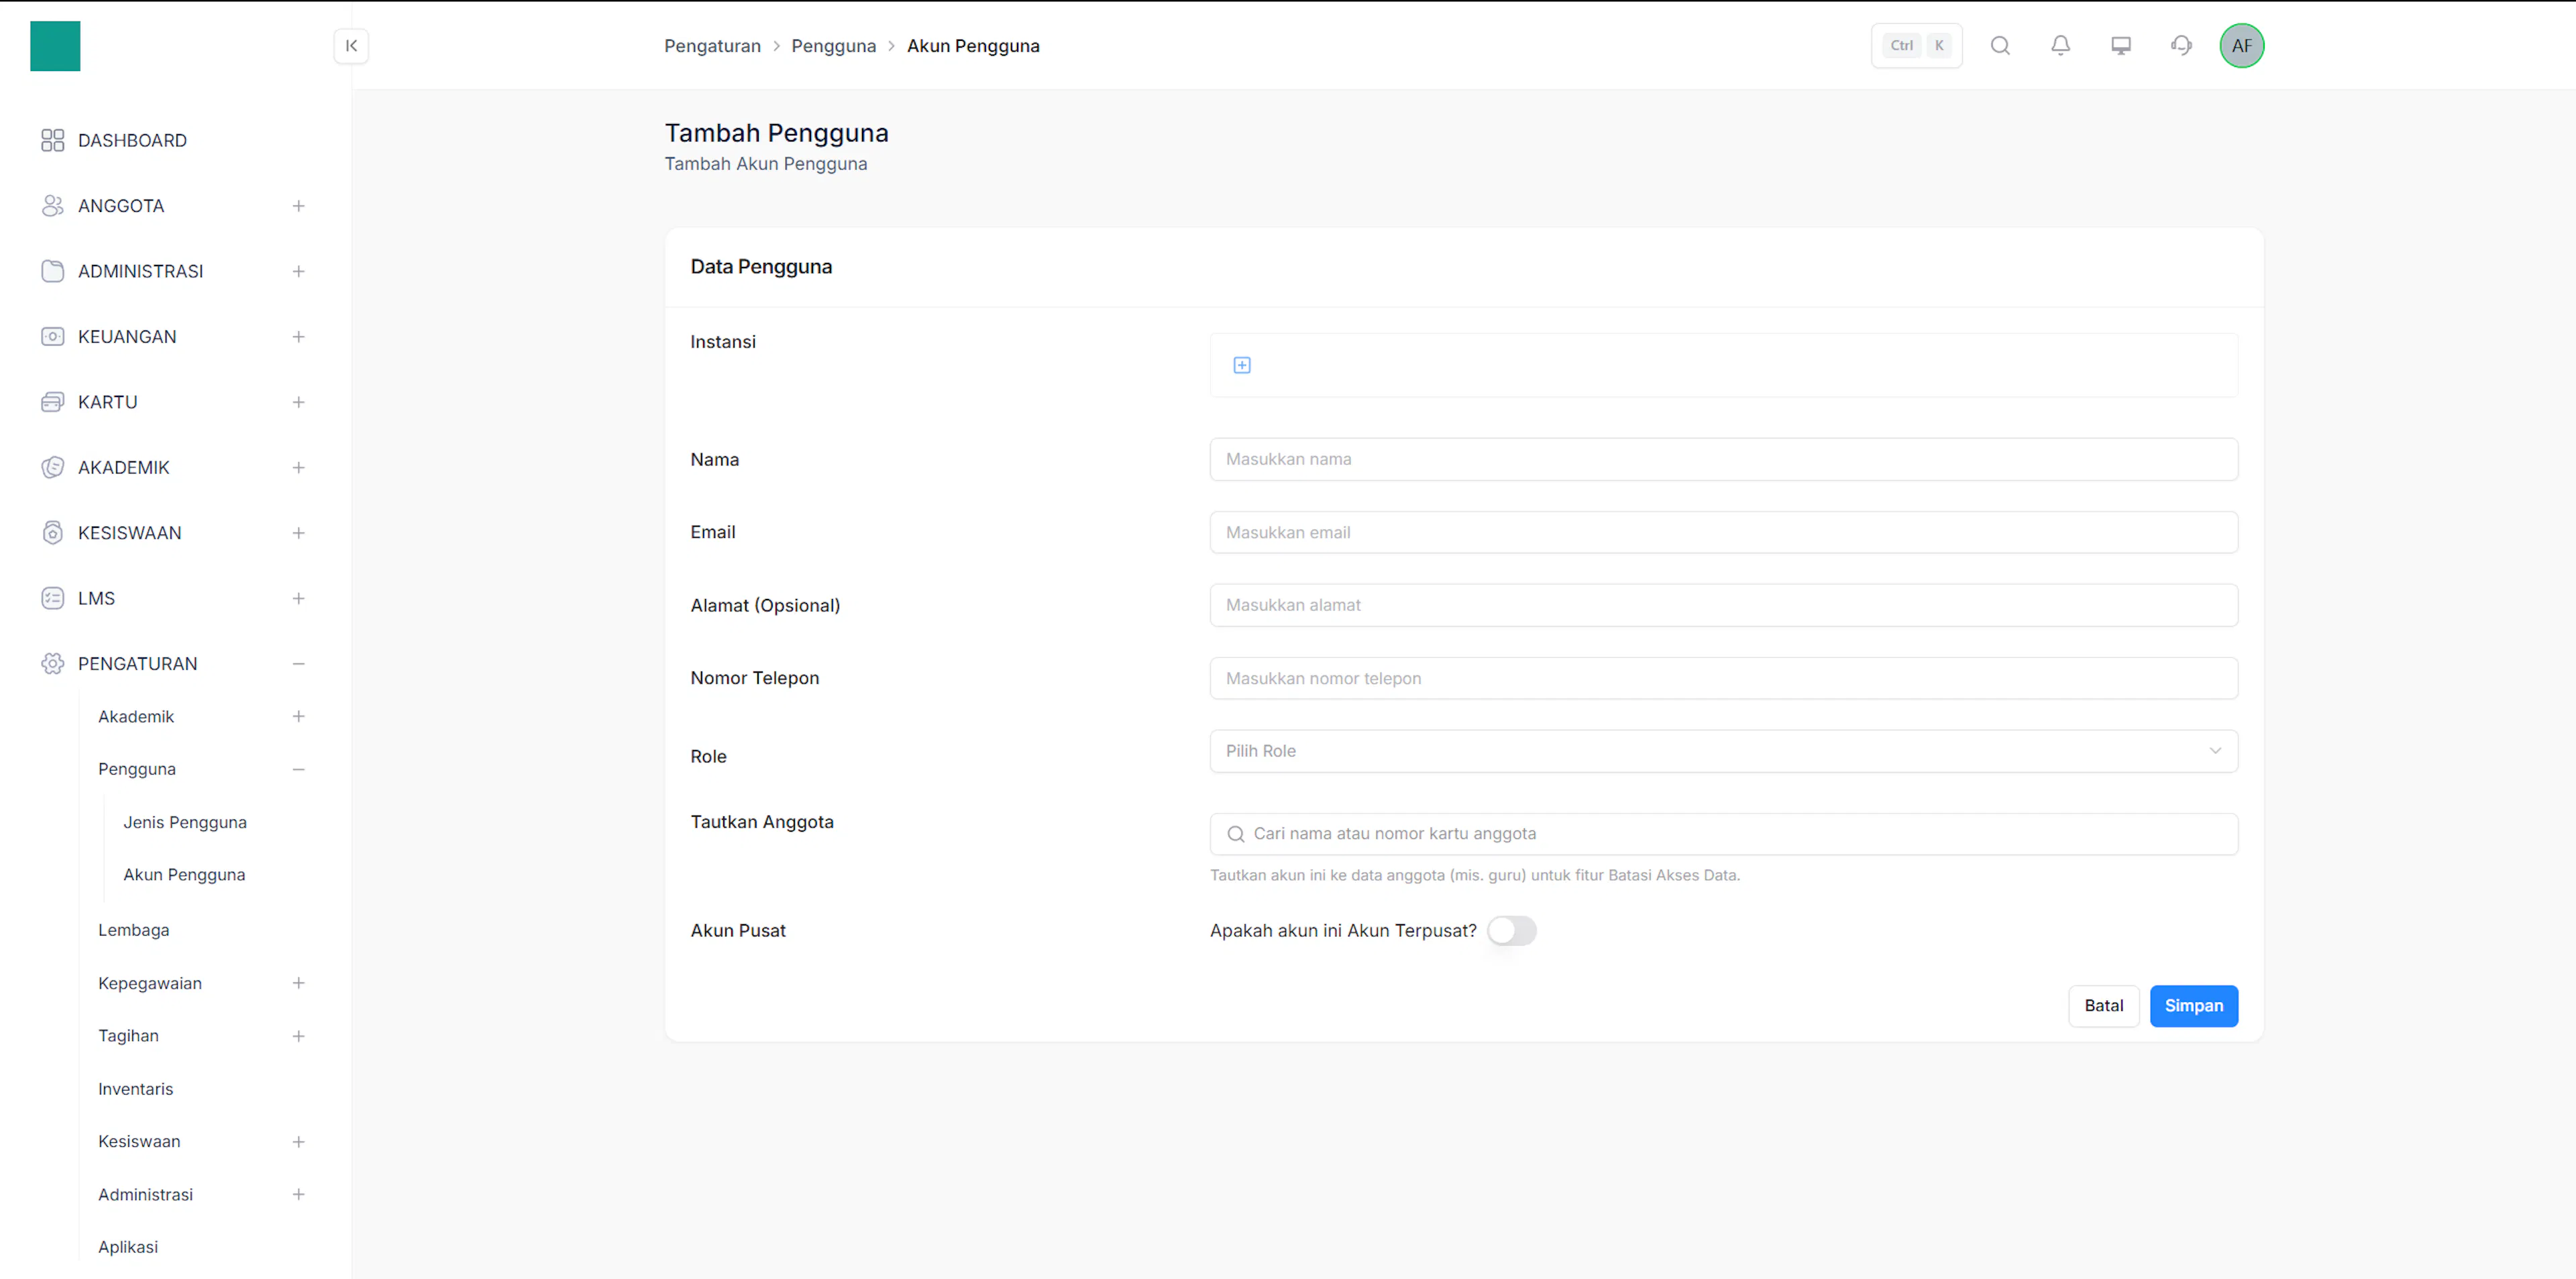Click the Keuangan money icon
The height and width of the screenshot is (1279, 2576).
click(53, 337)
